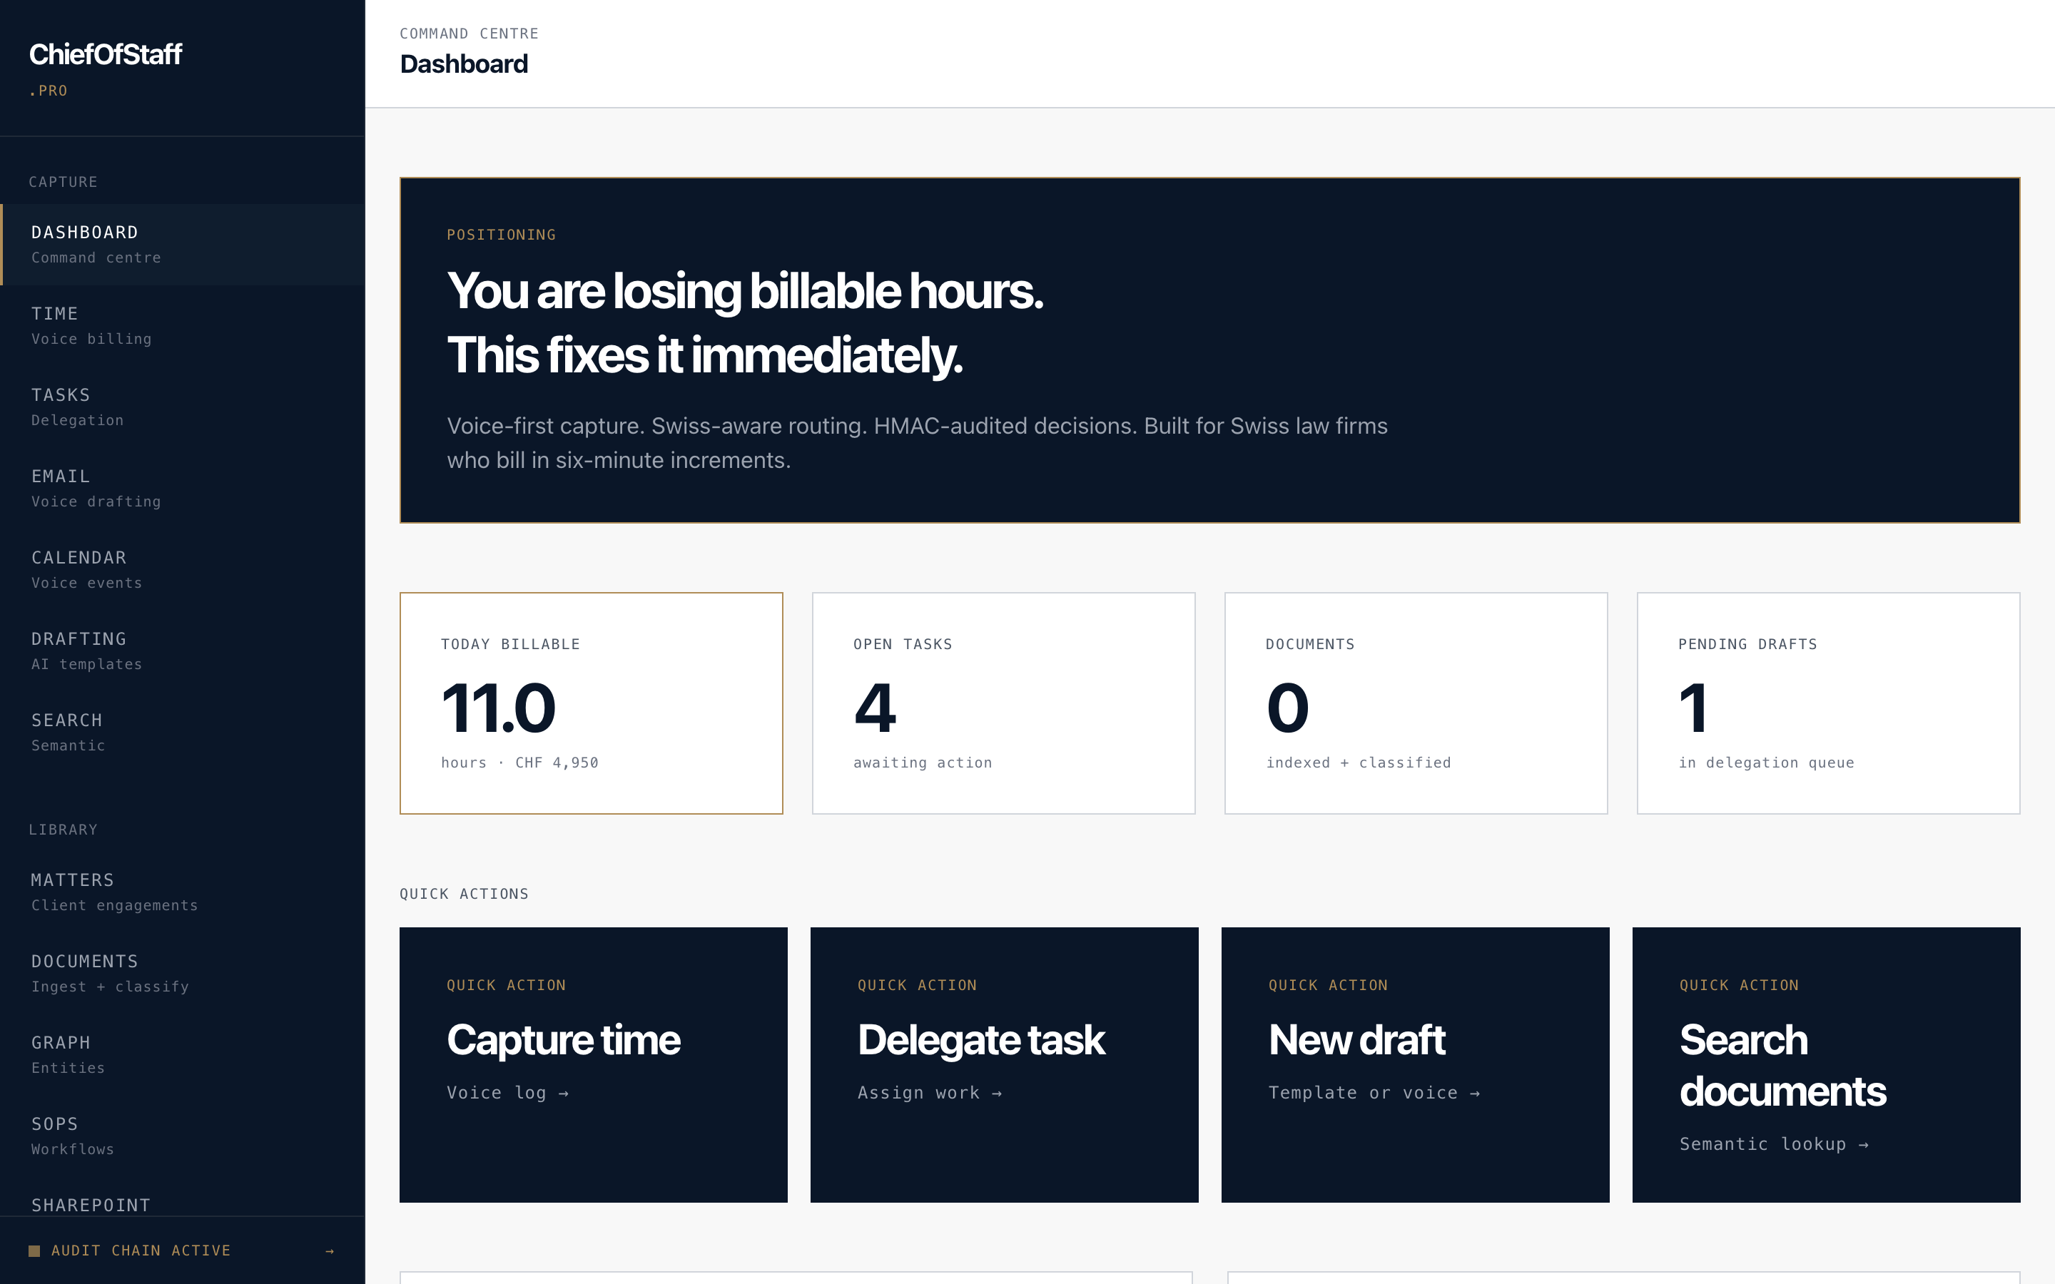Click the 'hours · CHF 4,950' text

(519, 763)
